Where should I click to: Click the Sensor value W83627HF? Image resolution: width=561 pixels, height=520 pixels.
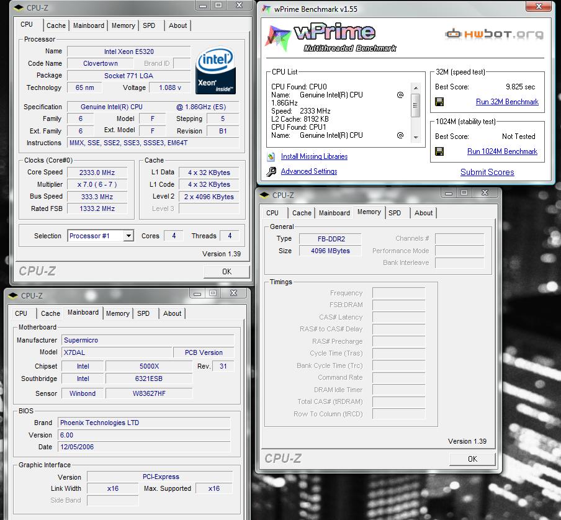149,393
